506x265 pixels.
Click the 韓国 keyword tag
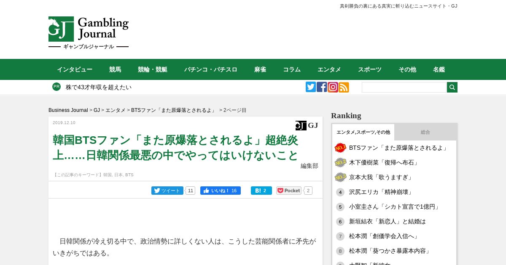click(108, 175)
